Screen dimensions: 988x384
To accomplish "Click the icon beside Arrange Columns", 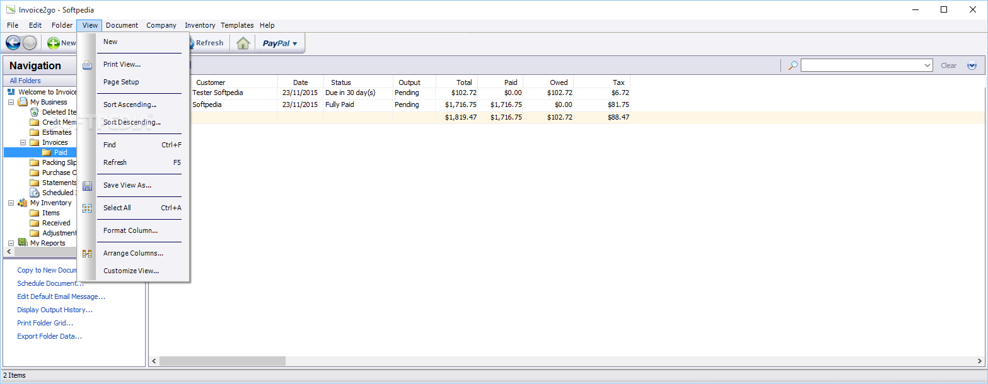I will tap(87, 254).
